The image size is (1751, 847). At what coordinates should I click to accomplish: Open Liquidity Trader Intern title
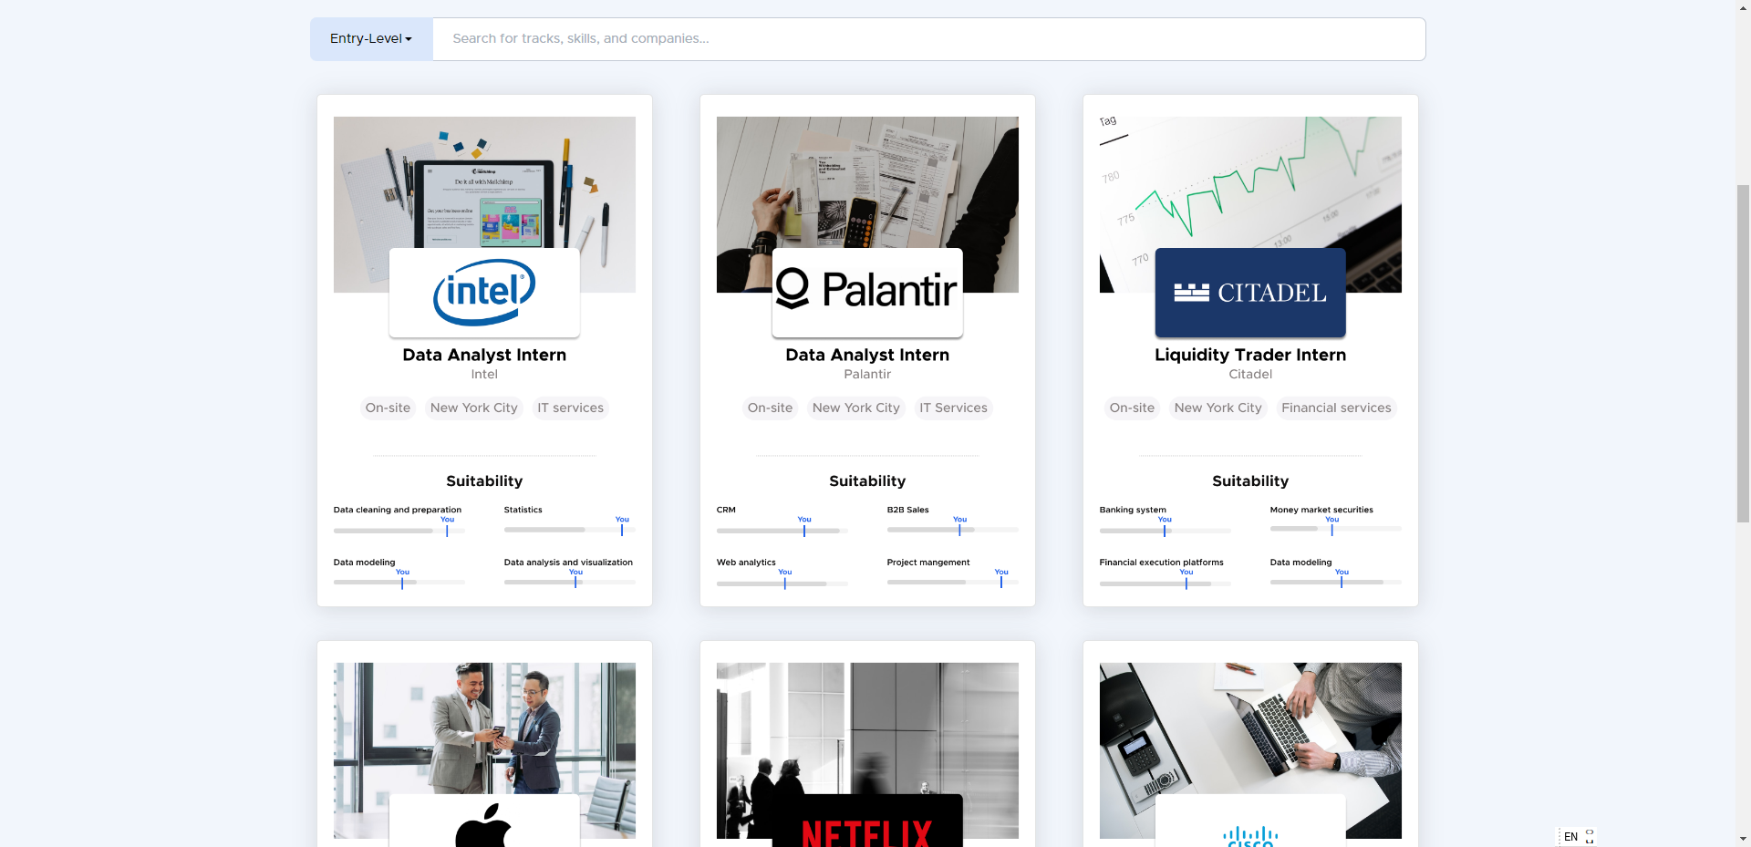(1250, 355)
